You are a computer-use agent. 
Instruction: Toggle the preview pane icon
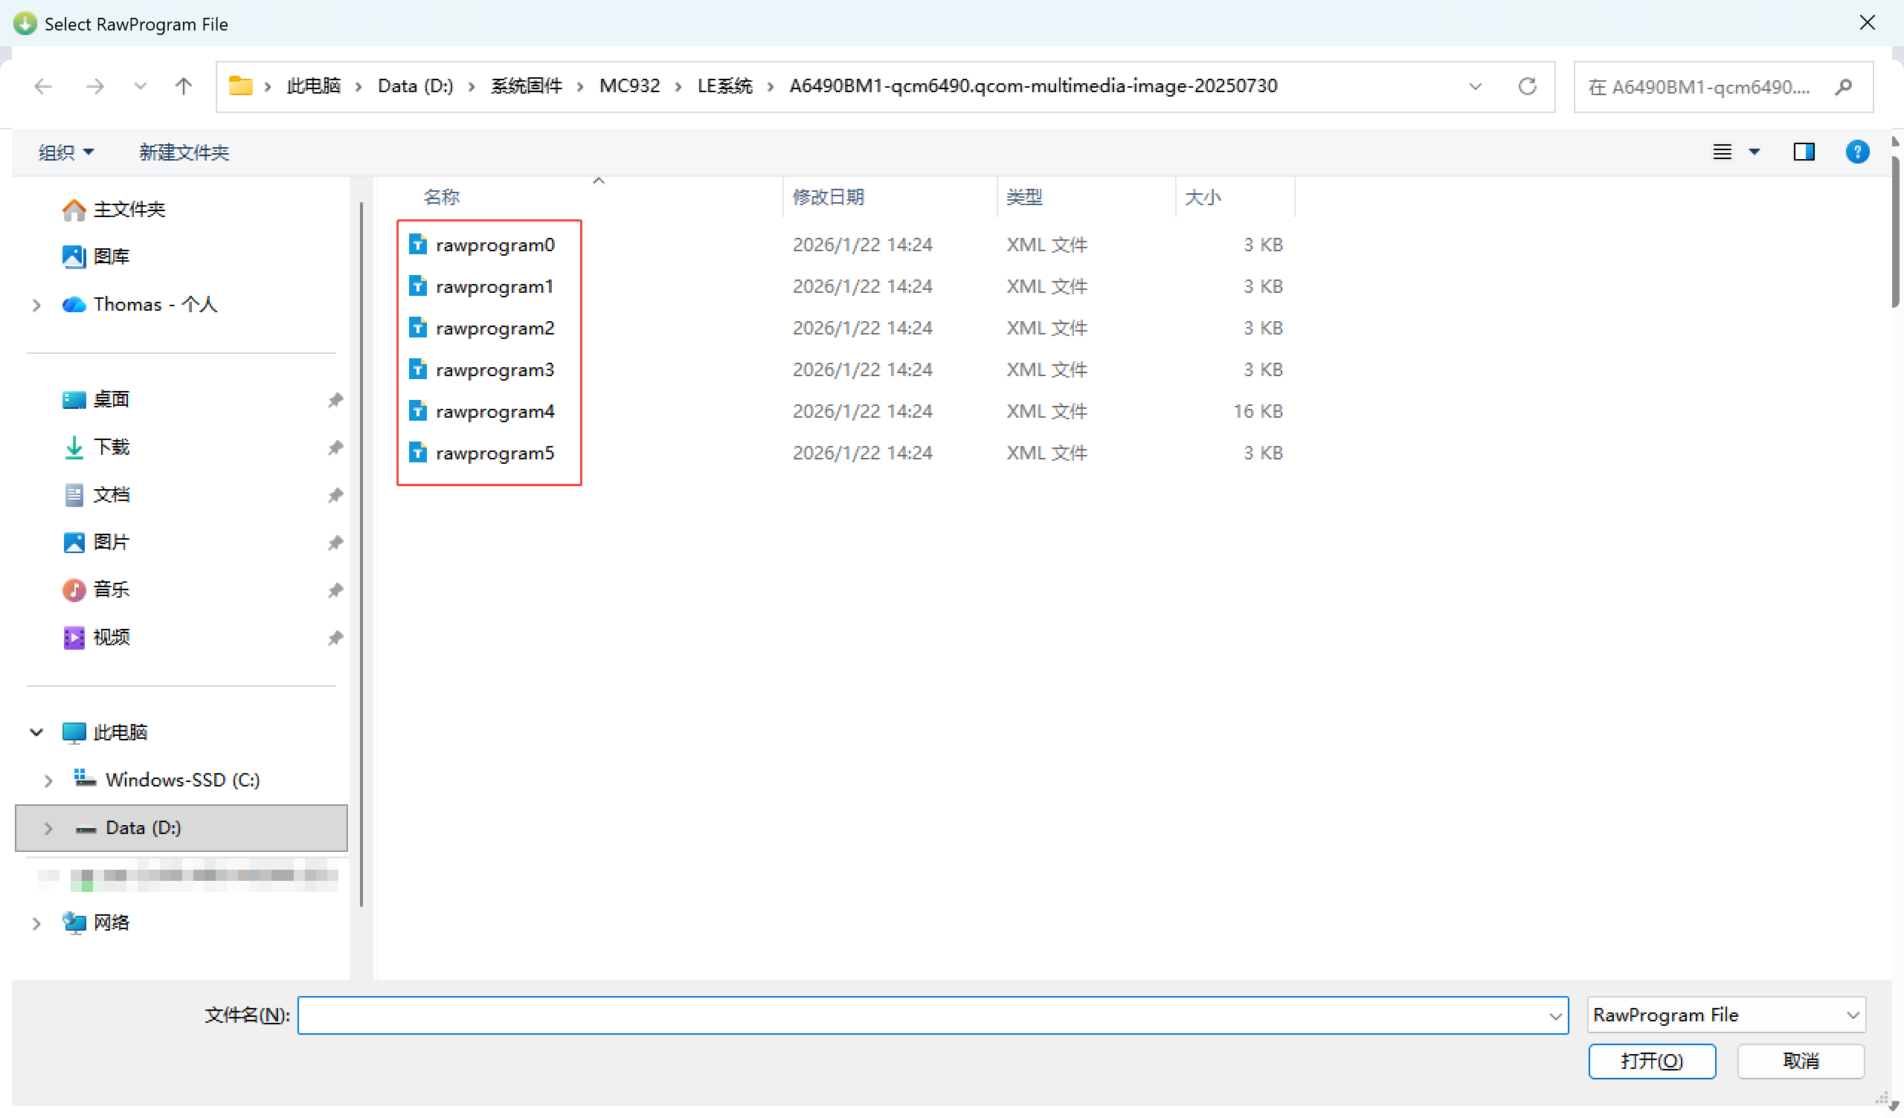click(x=1804, y=152)
